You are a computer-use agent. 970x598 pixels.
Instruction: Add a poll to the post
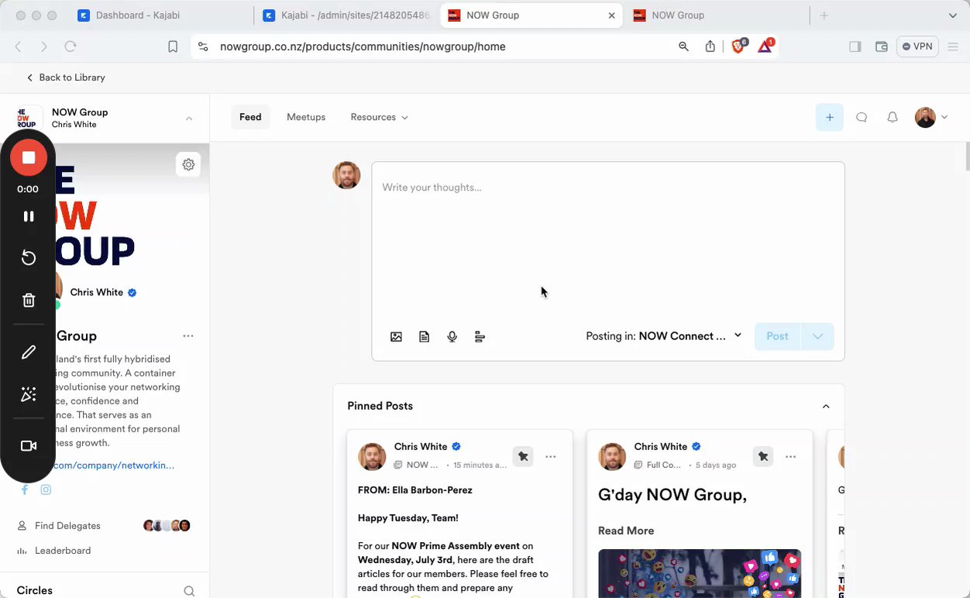(x=480, y=337)
